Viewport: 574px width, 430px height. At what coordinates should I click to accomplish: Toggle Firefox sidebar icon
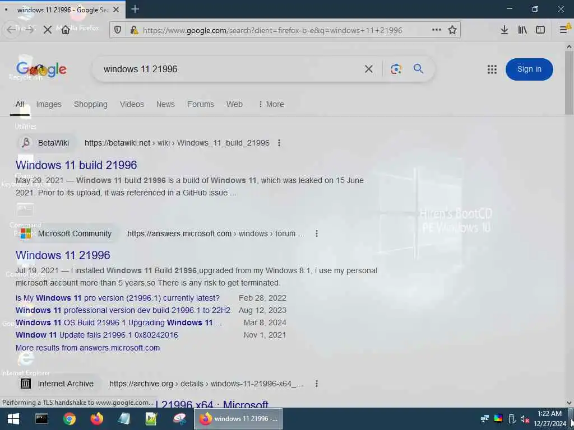540,30
